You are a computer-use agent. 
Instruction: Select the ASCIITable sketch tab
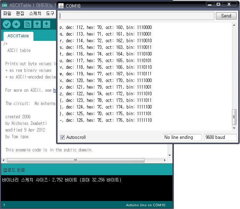click(18, 36)
